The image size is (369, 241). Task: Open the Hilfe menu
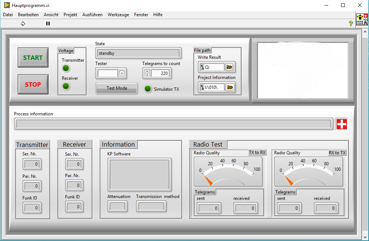coord(158,15)
